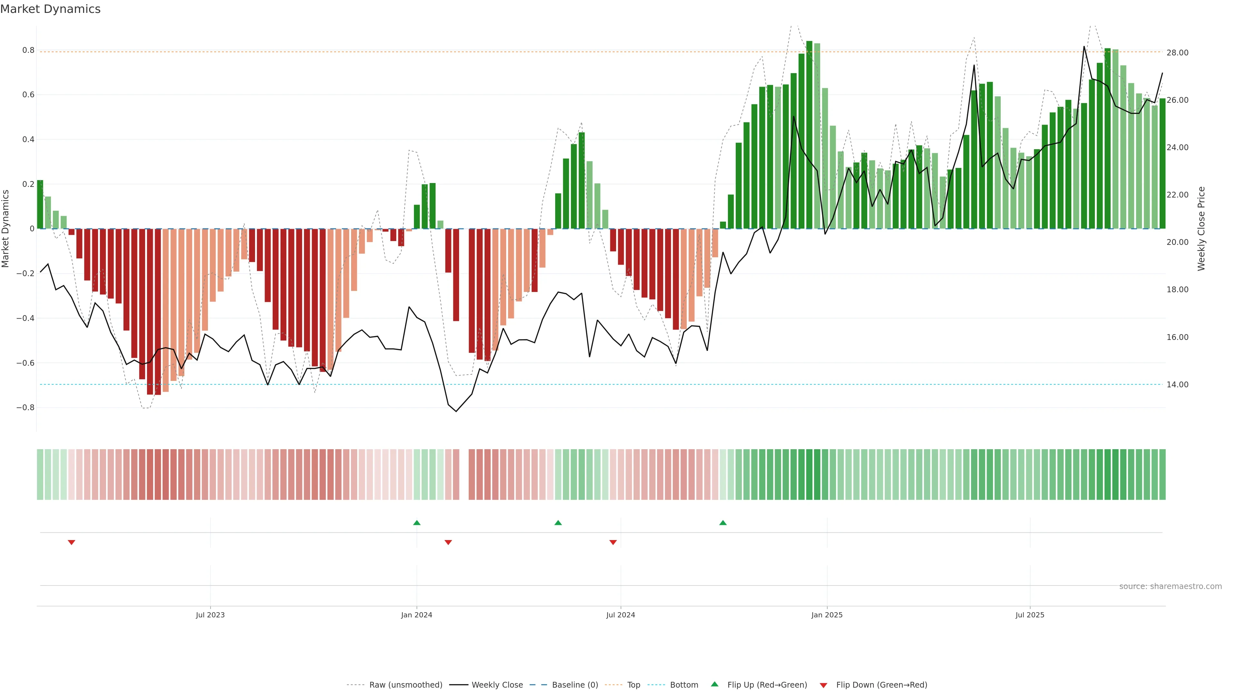This screenshot has width=1238, height=696.
Task: Click the red flip-down marker near Jul 2024
Action: coord(613,542)
